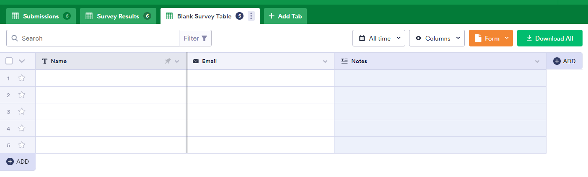Screen dimensions: 588x177
Task: Click the Add Tab button
Action: [285, 16]
